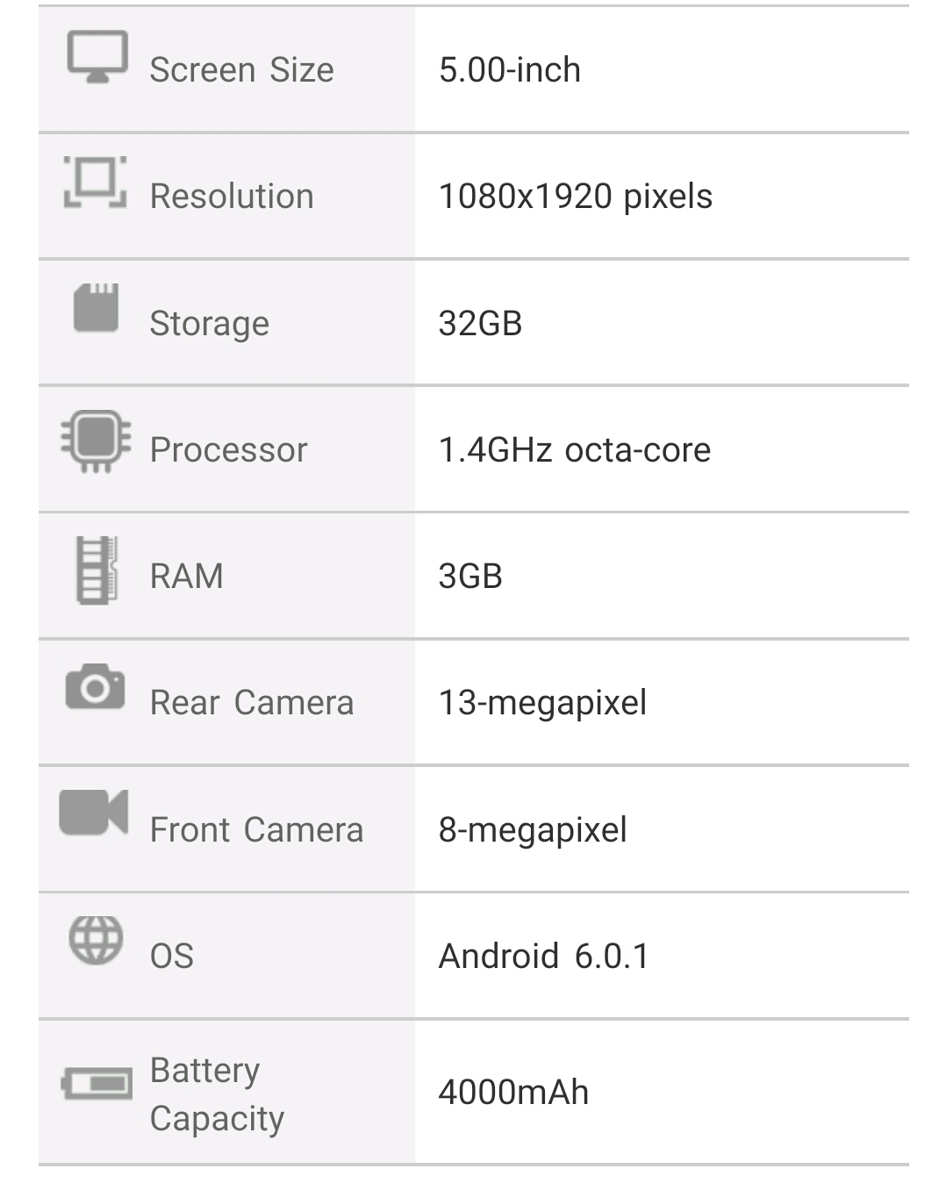Tap the 32GB storage value
The image size is (946, 1183).
coord(480,324)
